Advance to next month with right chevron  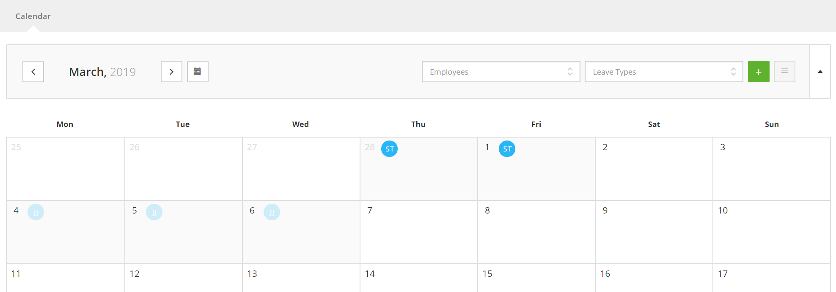pyautogui.click(x=171, y=72)
